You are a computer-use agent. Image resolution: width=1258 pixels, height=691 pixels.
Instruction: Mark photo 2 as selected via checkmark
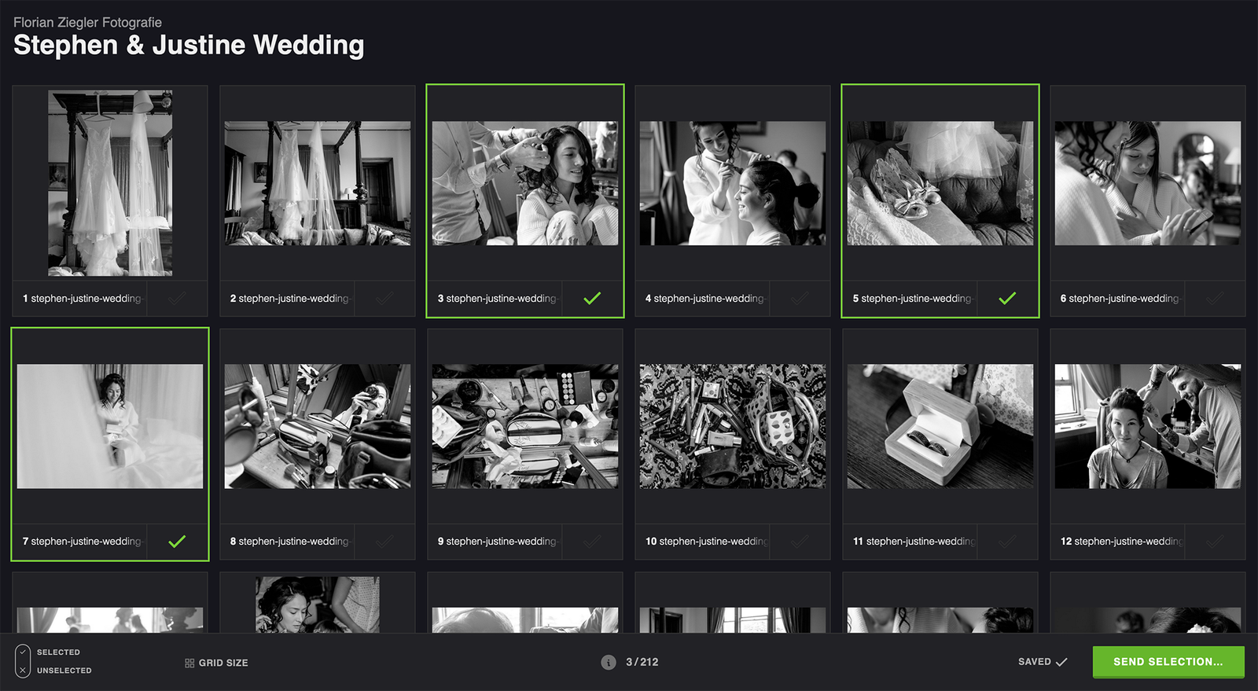[384, 299]
